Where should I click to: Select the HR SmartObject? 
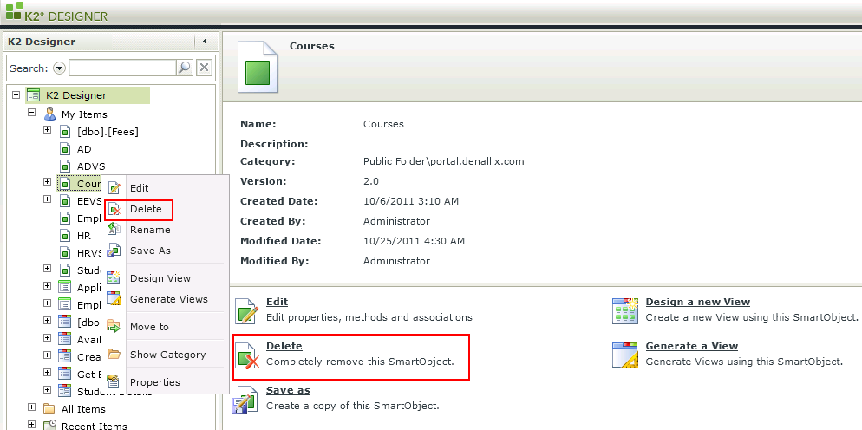pyautogui.click(x=84, y=236)
